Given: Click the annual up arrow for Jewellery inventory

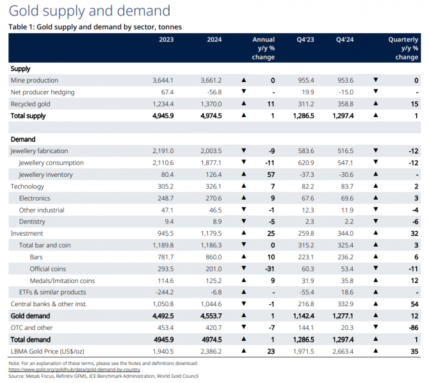Looking at the screenshot, I should coord(243,175).
